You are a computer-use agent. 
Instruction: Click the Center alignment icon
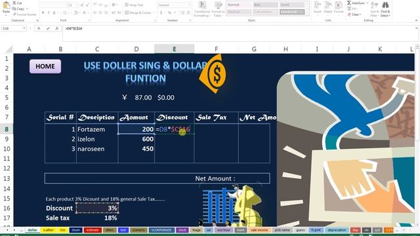pyautogui.click(x=100, y=12)
